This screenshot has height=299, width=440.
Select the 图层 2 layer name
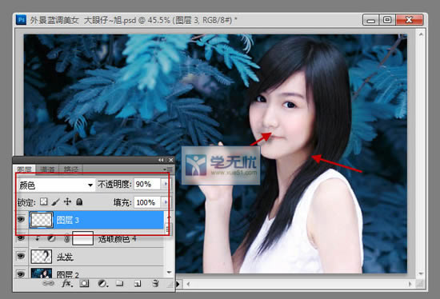68,274
